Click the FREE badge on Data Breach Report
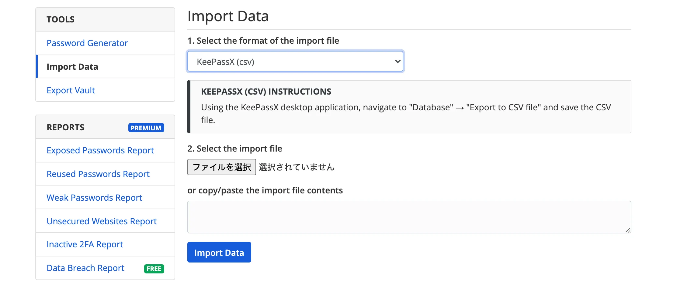The width and height of the screenshot is (677, 291). click(154, 269)
